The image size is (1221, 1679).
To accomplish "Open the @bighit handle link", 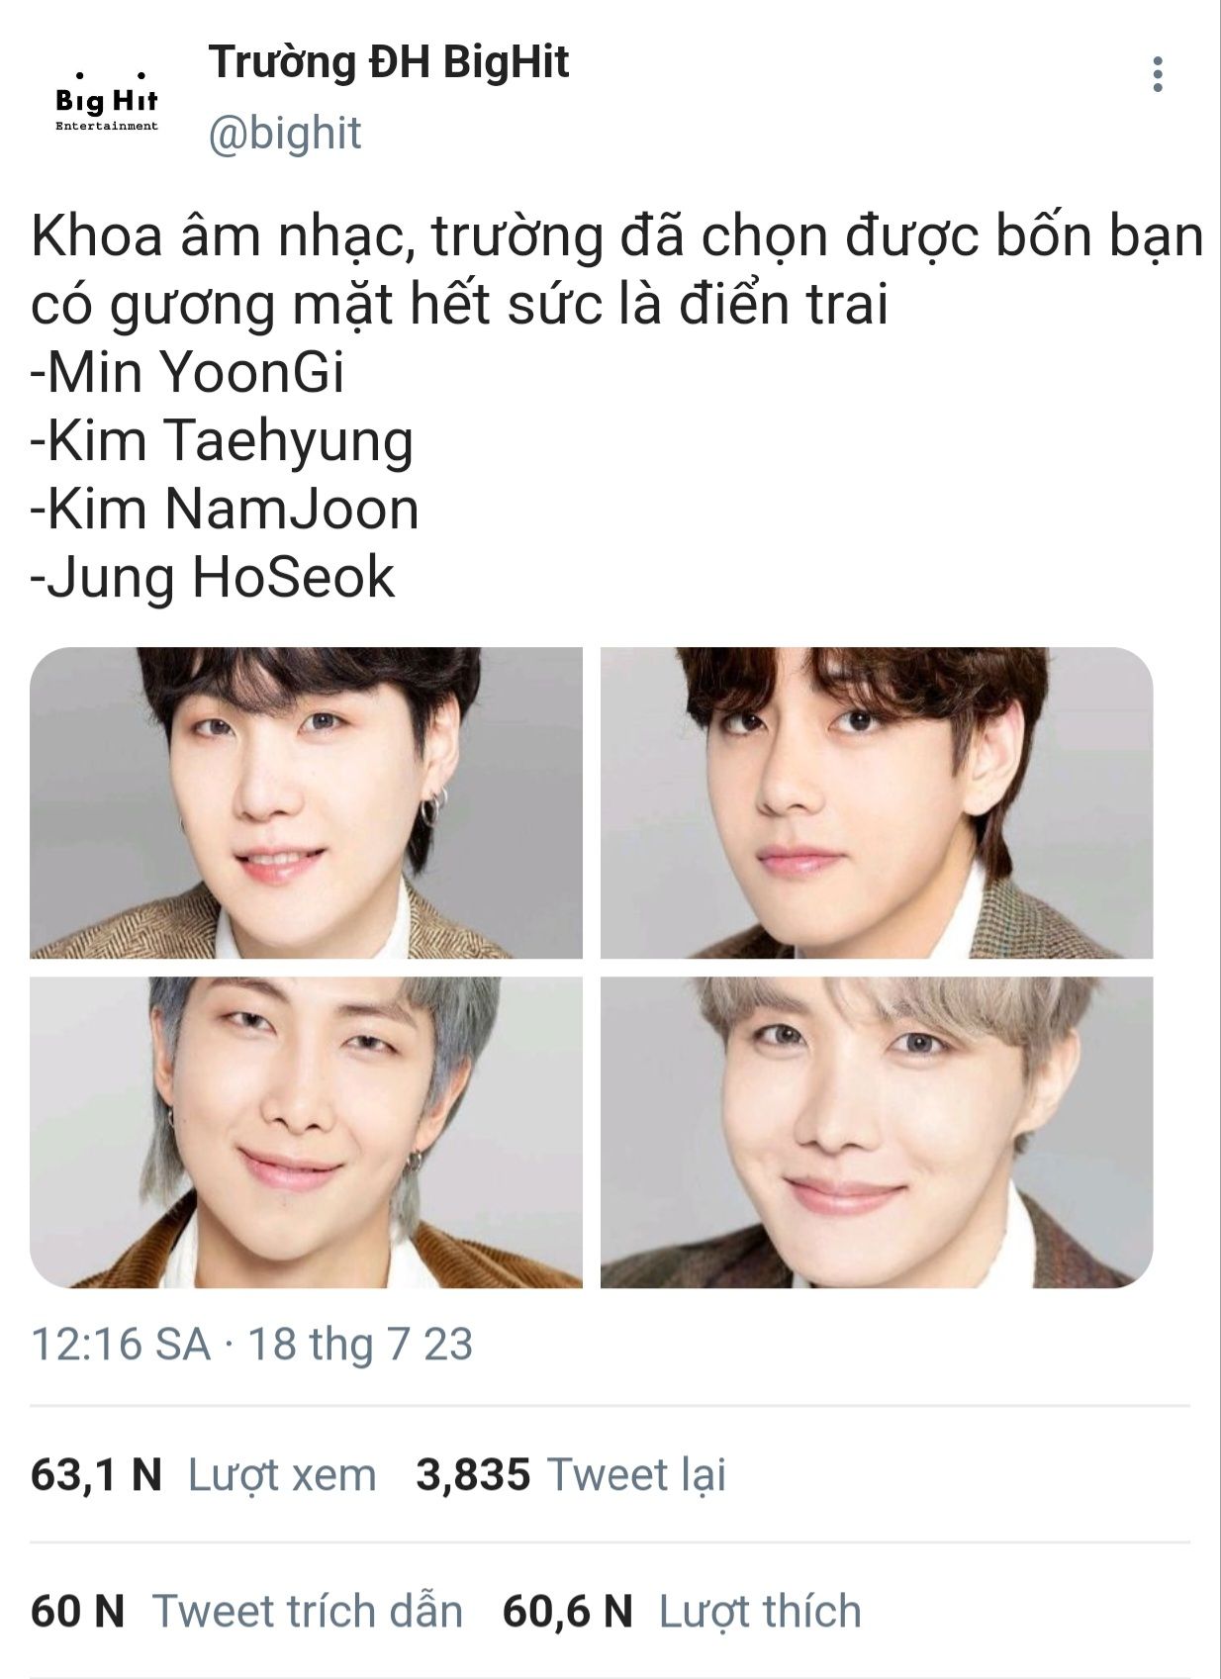I will (x=285, y=134).
